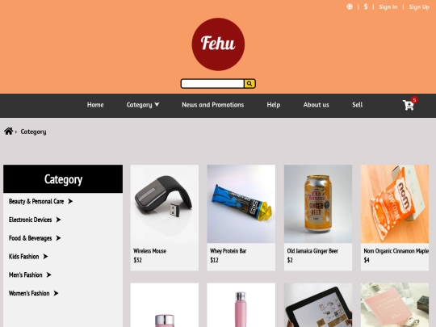Click the Fehu logo

click(x=218, y=44)
